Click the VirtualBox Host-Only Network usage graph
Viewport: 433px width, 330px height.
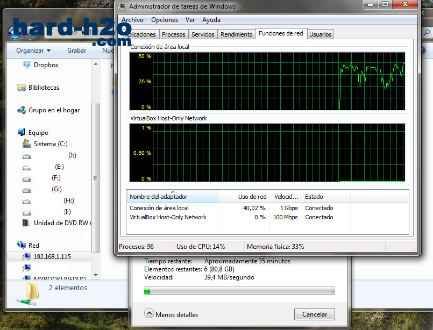[x=267, y=153]
